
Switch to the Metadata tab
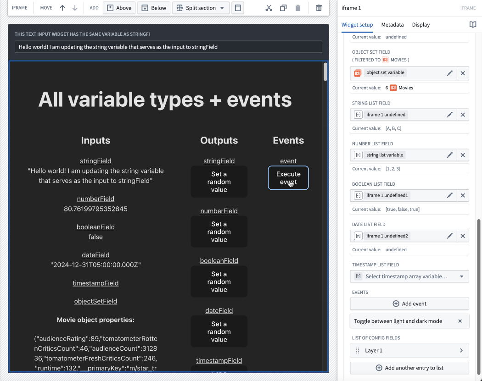[x=392, y=25]
